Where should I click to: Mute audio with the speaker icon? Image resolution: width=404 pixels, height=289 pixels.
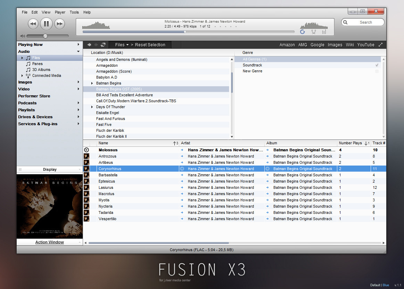coord(23,36)
